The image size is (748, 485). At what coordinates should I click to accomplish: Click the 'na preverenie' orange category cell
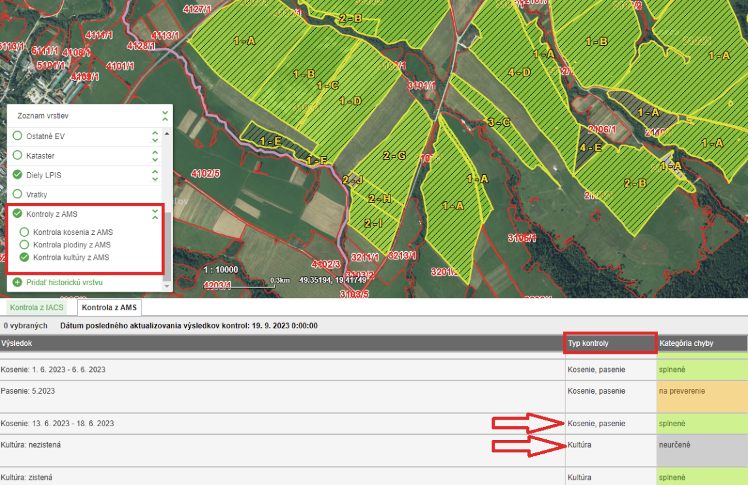702,397
